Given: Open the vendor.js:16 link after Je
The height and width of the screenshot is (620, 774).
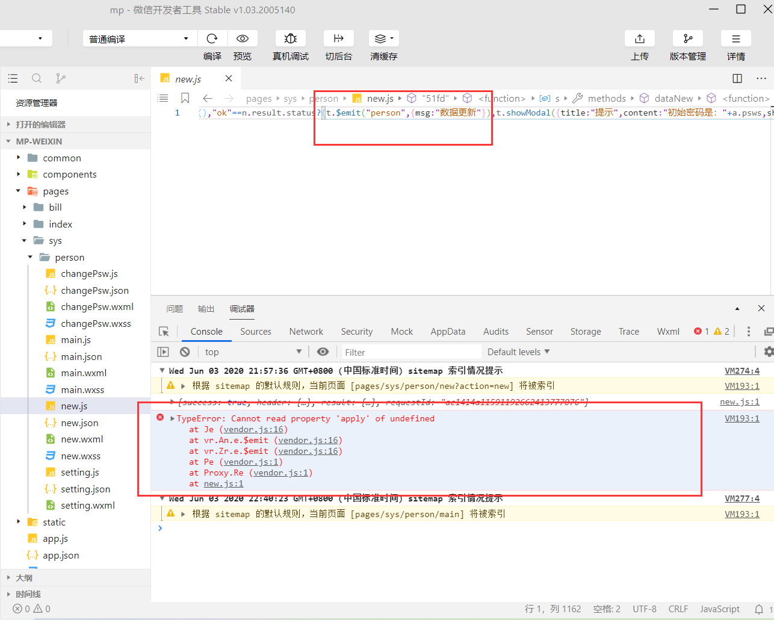Looking at the screenshot, I should 253,430.
